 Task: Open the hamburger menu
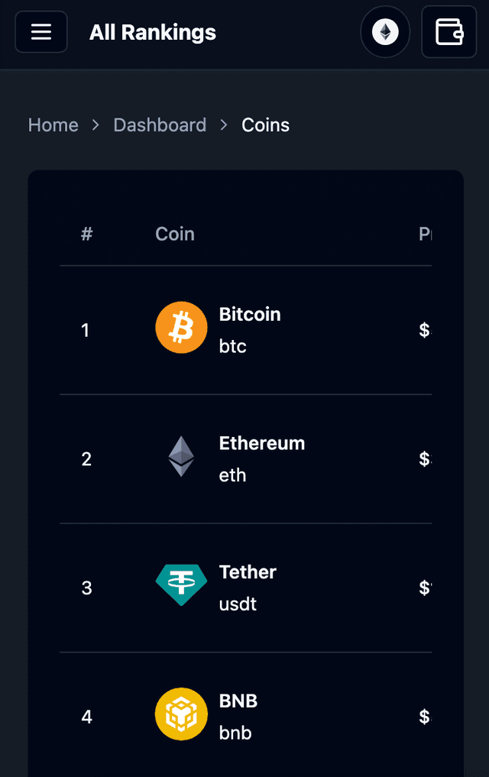[41, 32]
